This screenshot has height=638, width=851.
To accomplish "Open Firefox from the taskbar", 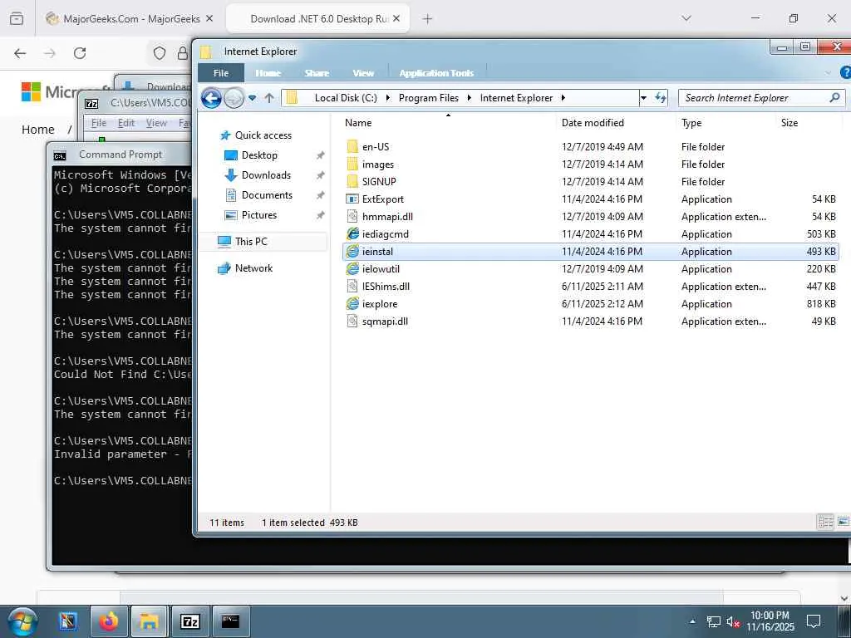I will coord(109,621).
